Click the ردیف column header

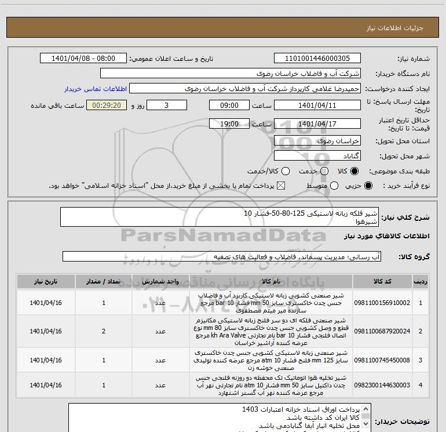click(x=421, y=282)
